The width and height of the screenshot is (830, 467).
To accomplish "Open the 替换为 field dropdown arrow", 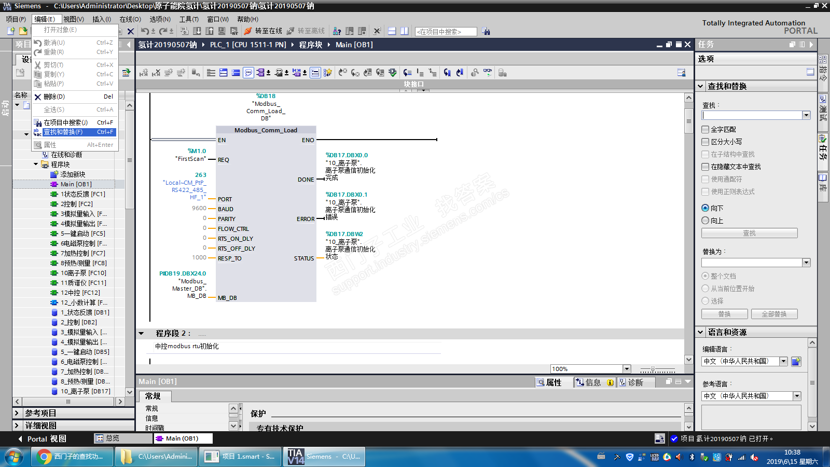I will tap(806, 263).
